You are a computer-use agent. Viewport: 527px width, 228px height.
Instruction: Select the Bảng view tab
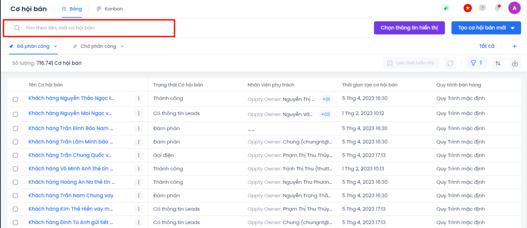pos(72,9)
